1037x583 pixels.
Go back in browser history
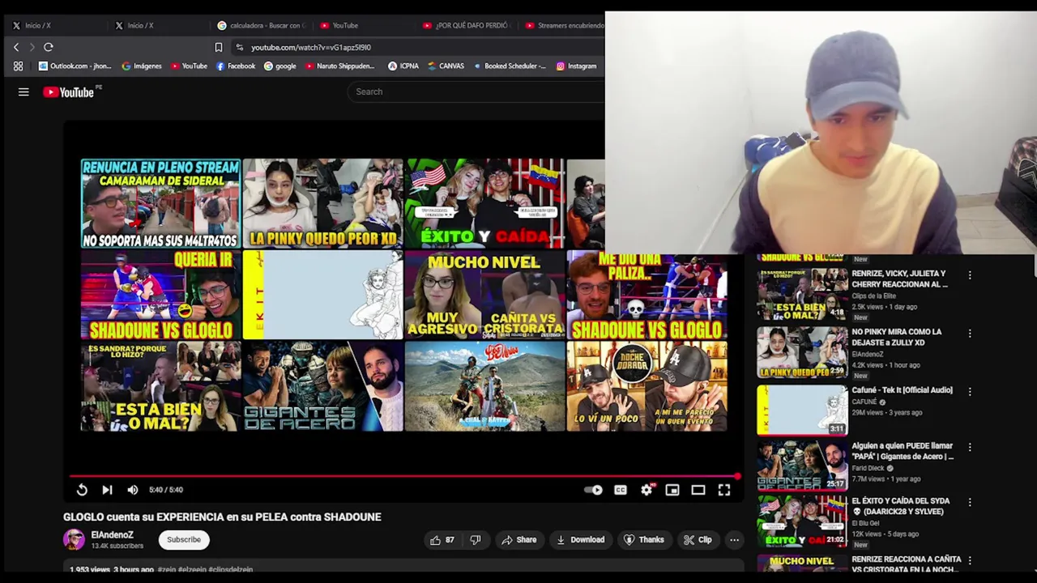click(x=16, y=47)
